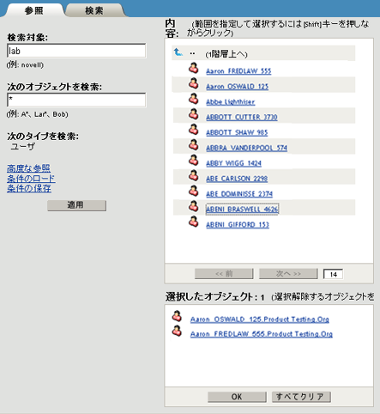The image size is (380, 414).
Task: Select the ABENI GIFFORD 153 link
Action: point(238,225)
